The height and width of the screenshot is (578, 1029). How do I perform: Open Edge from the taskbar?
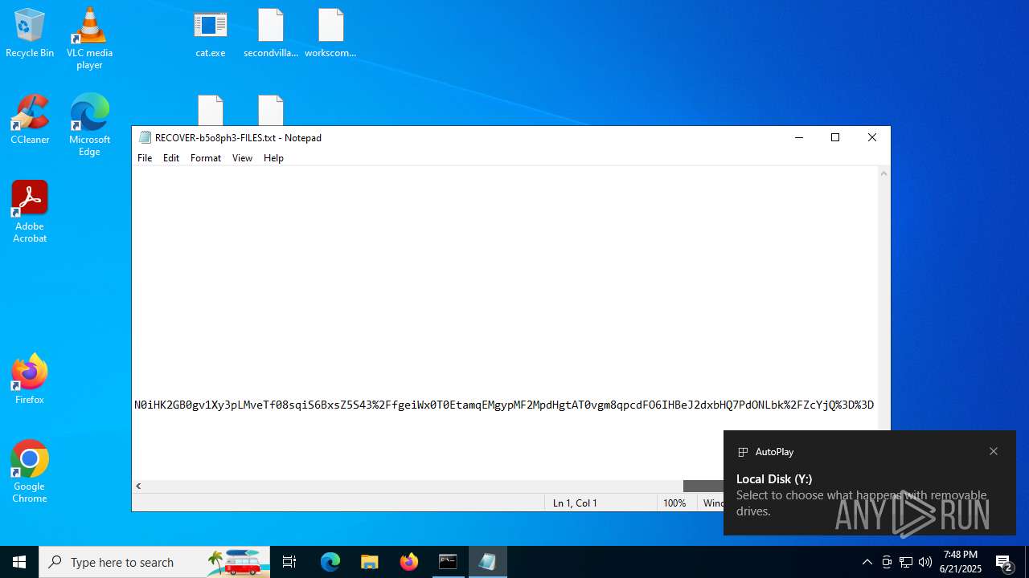(x=330, y=562)
